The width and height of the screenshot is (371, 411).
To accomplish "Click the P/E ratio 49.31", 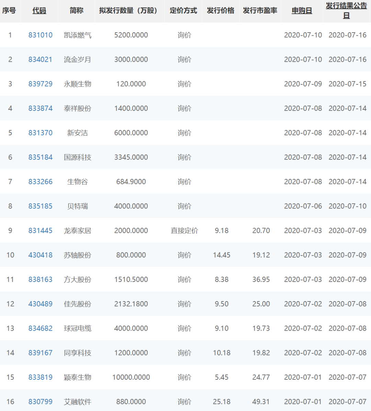I will [x=261, y=402].
